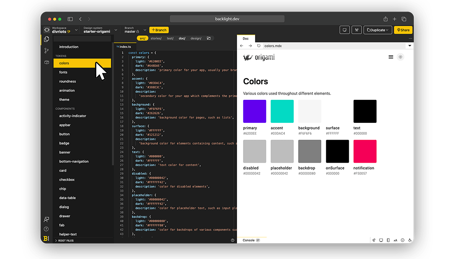
Task: Toggle light/dark theme sun button in origami
Action: (401, 57)
